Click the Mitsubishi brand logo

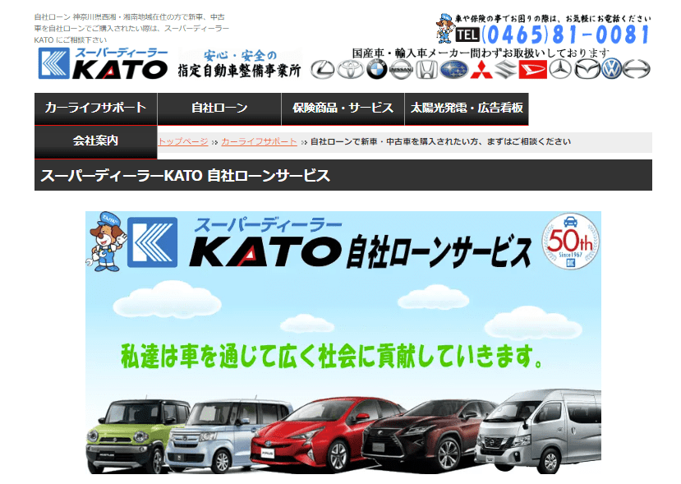[481, 70]
